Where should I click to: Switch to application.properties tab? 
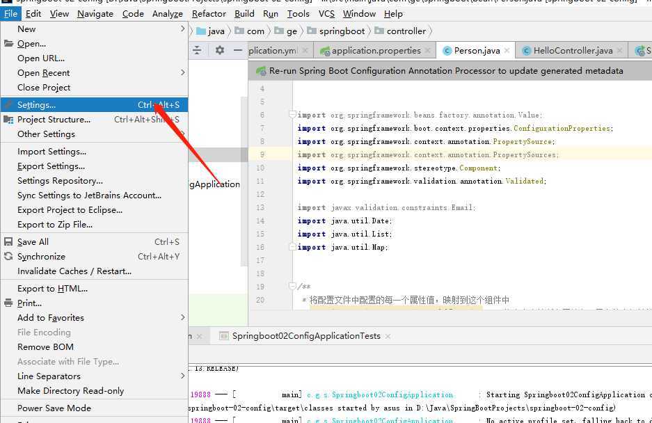[375, 50]
